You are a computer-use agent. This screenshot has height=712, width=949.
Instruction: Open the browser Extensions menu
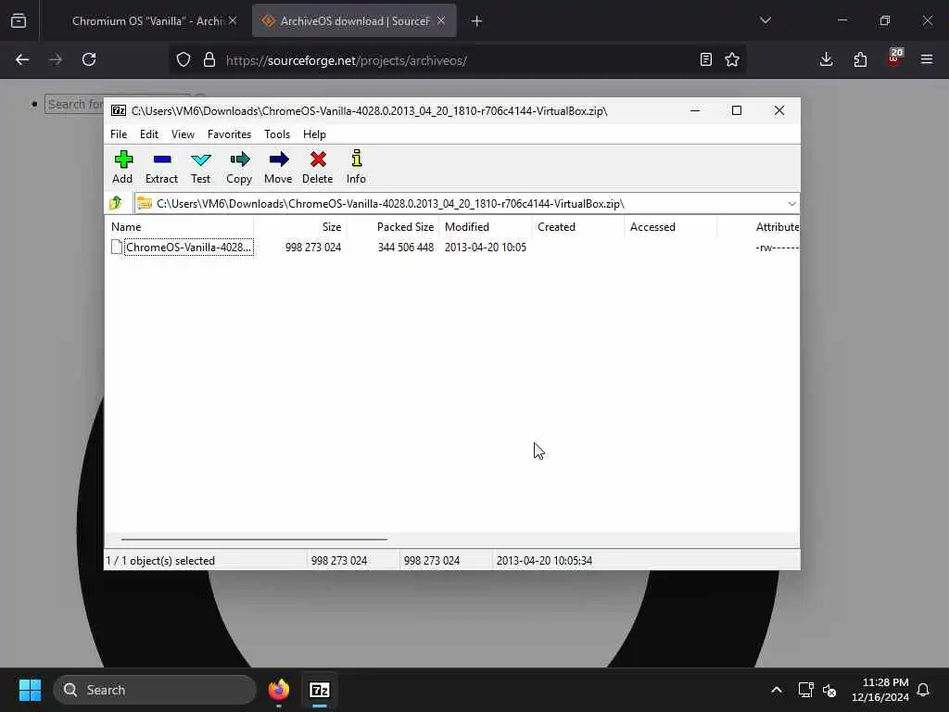[860, 59]
